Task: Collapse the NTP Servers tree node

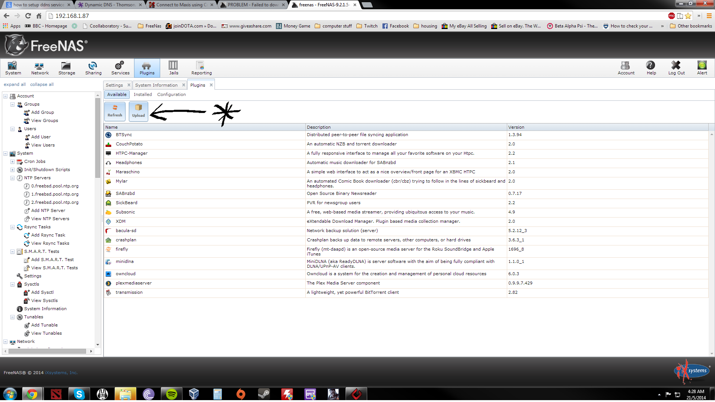Action: [x=13, y=178]
